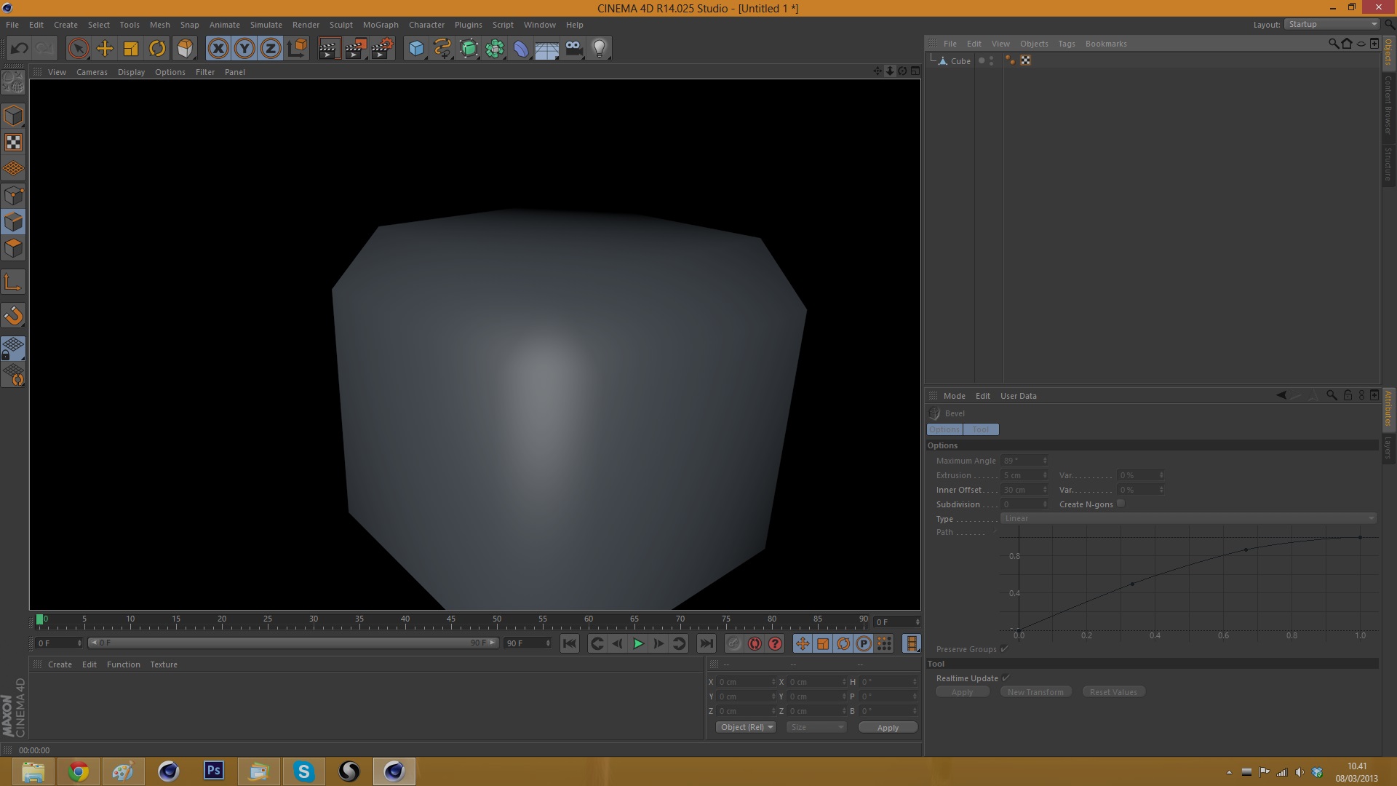1397x786 pixels.
Task: Select the Rotate tool
Action: click(157, 49)
